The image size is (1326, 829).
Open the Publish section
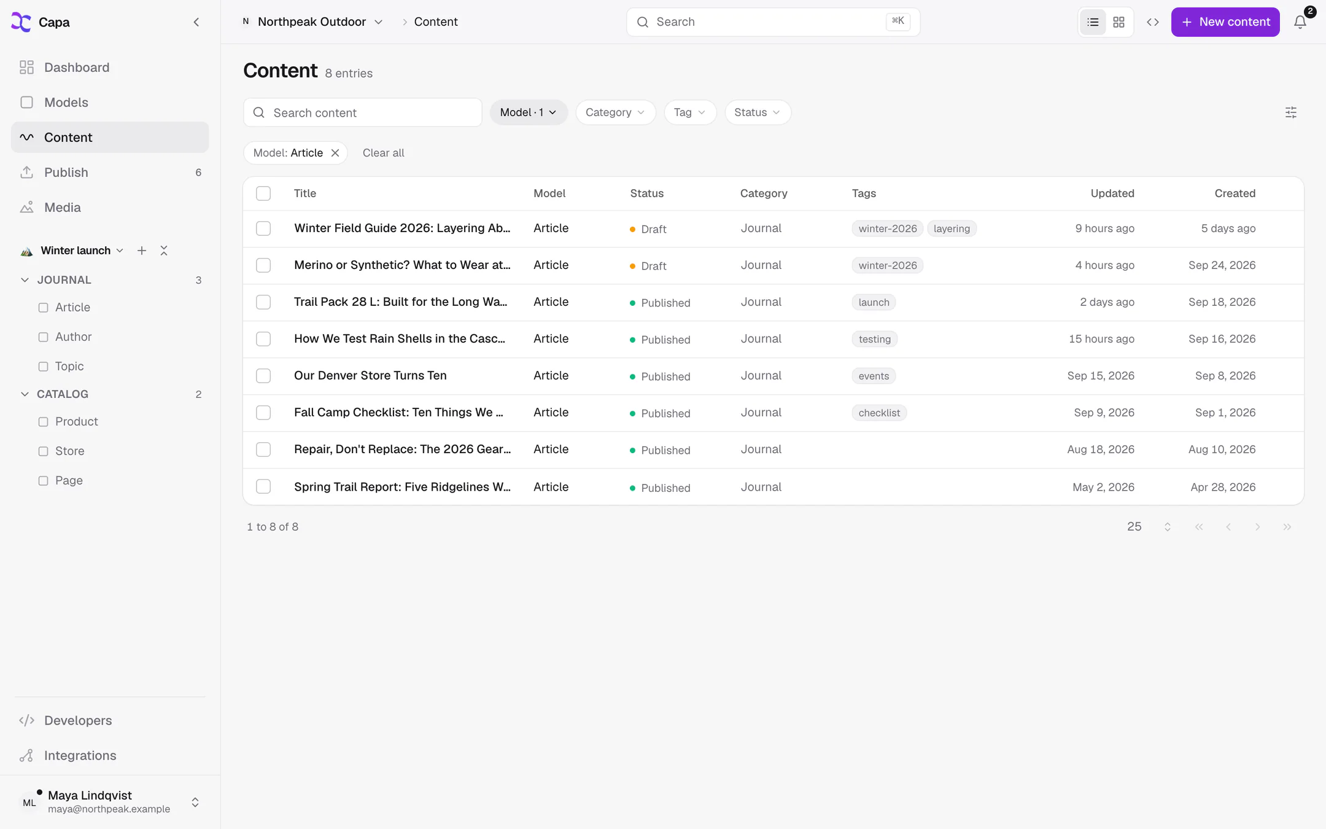110,173
